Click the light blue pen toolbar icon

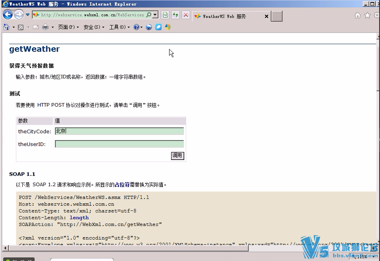pyautogui.click(x=158, y=27)
